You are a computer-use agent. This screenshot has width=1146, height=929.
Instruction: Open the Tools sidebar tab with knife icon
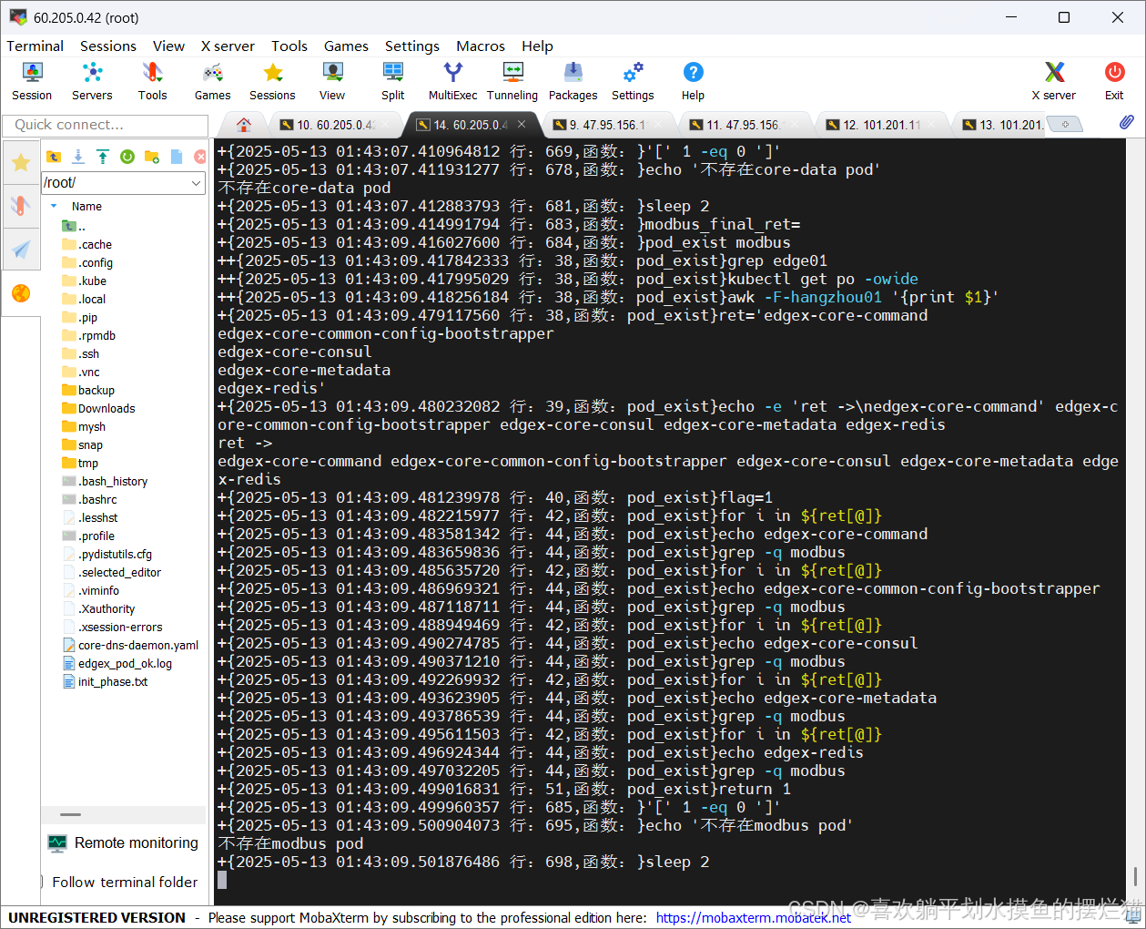[x=21, y=206]
